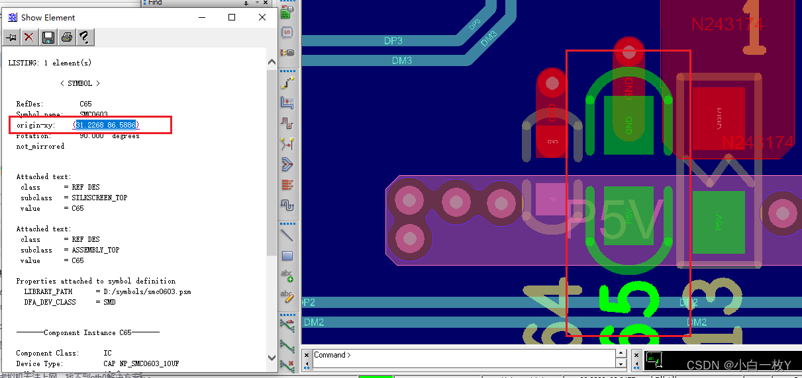
Task: Click the red Fanout lines icon
Action: [287, 184]
